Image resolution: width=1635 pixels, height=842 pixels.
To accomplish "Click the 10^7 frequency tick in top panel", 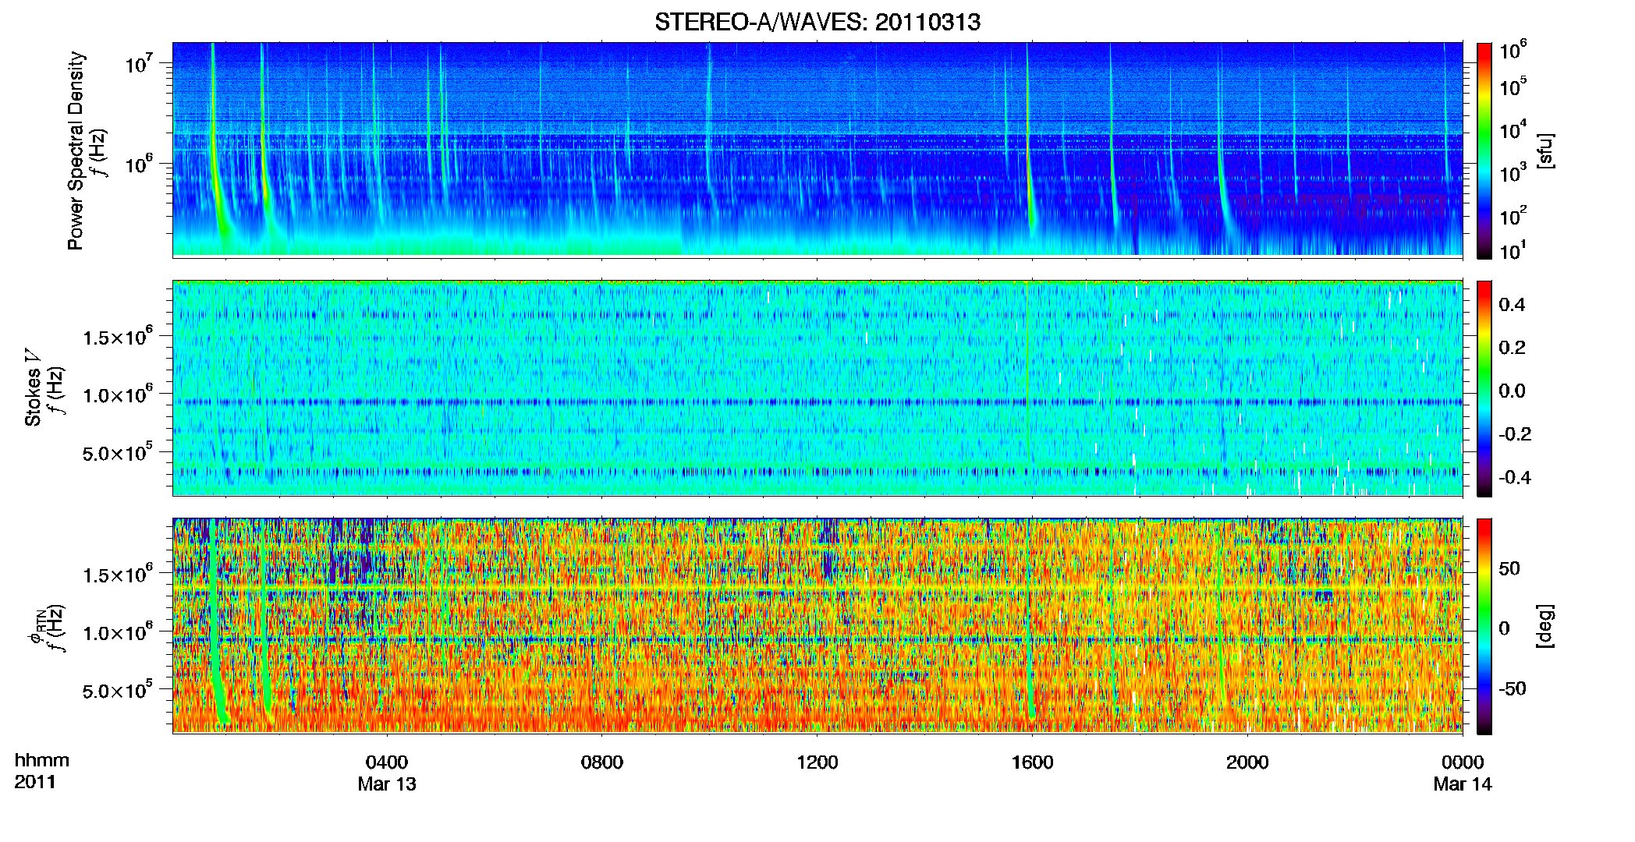I will pos(138,62).
